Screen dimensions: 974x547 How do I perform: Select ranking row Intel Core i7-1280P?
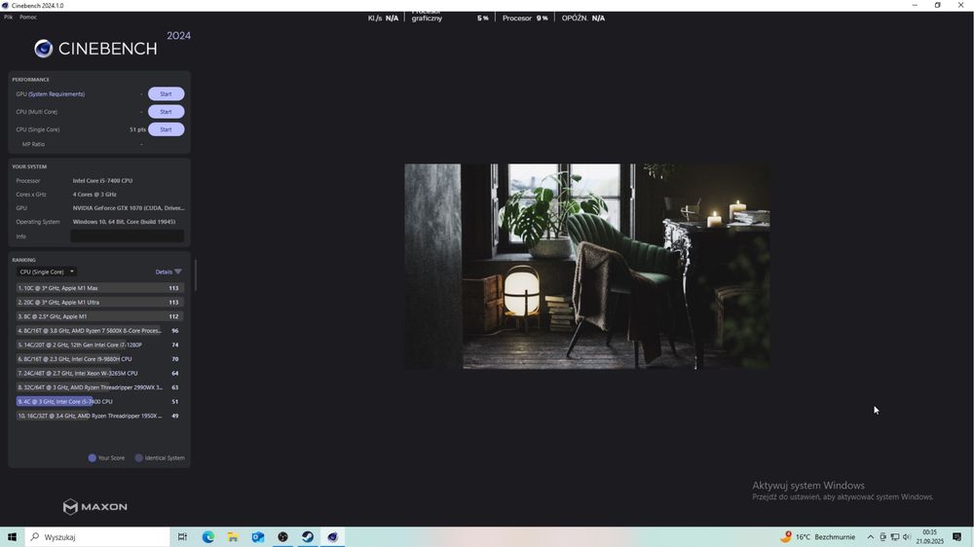[x=99, y=345]
